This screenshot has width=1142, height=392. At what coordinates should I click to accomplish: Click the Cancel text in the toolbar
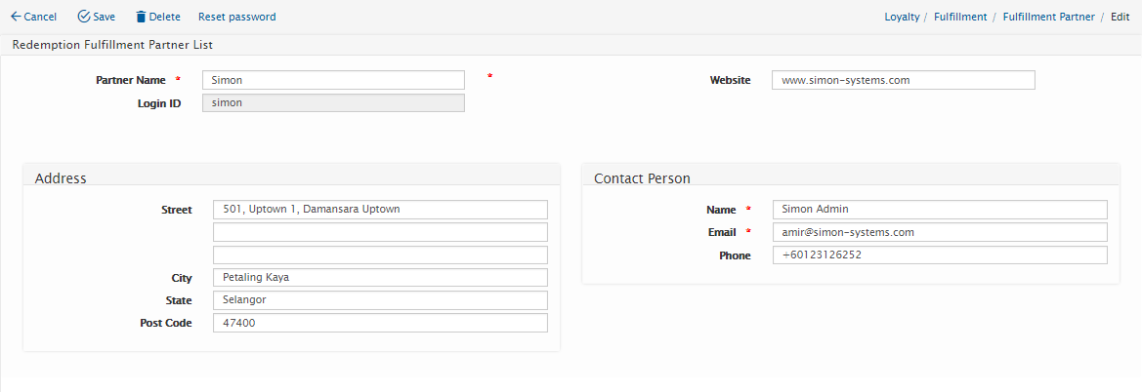point(40,17)
